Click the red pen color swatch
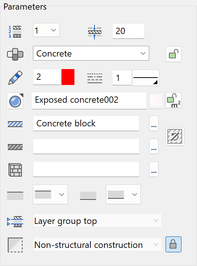 coord(68,77)
